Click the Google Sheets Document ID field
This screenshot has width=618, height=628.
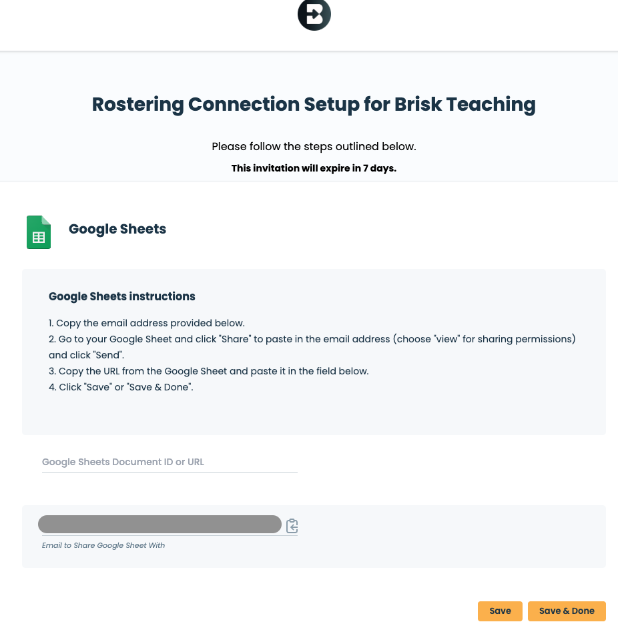click(170, 462)
